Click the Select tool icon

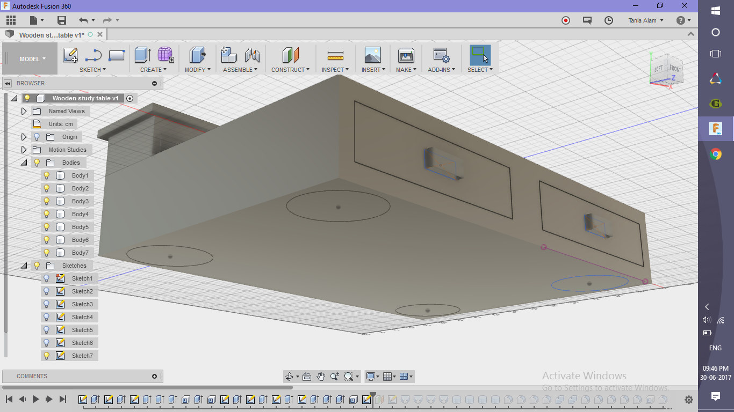(x=480, y=55)
